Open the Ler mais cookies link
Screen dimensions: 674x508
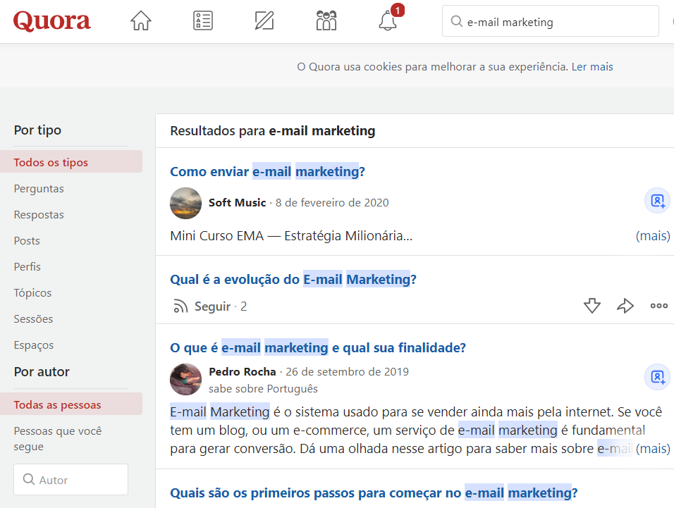[x=592, y=66]
